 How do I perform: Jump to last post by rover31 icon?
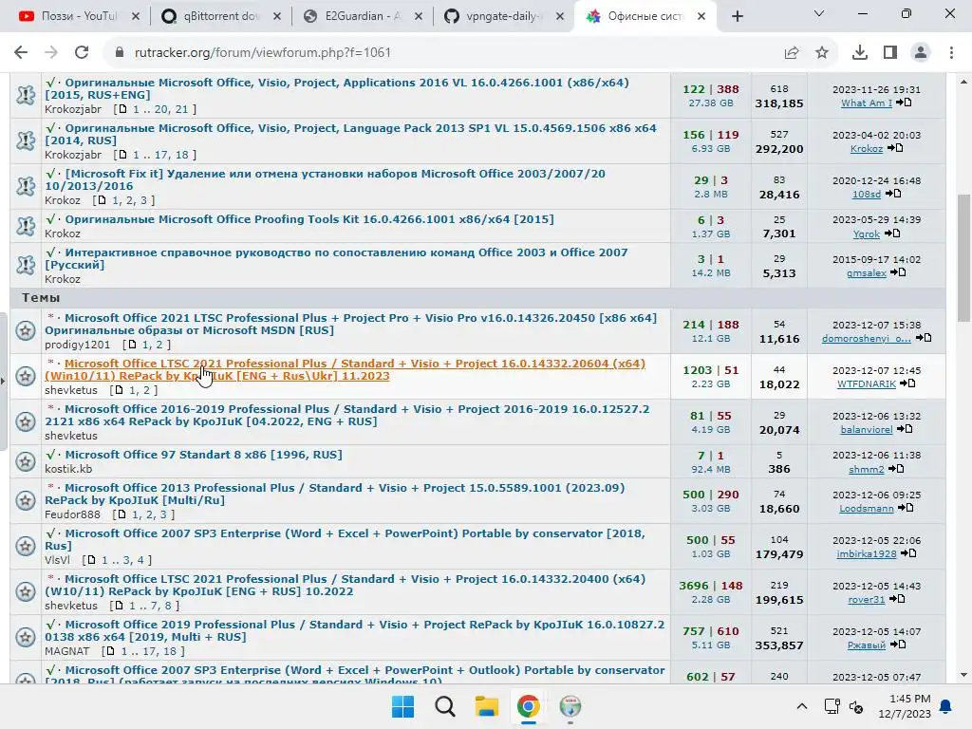click(897, 599)
